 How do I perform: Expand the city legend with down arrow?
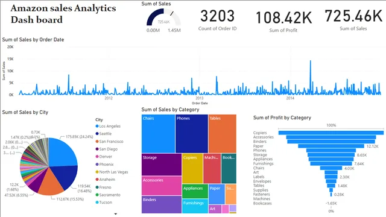pyautogui.click(x=115, y=214)
